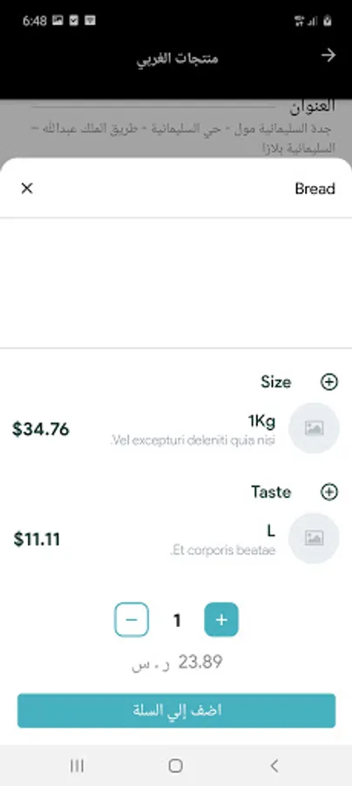This screenshot has width=352, height=786.
Task: Open the 1Kg option image placeholder
Action: [x=314, y=428]
